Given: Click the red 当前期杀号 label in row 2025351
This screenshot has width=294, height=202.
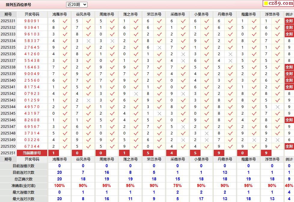Looking at the screenshot, I should click(32, 153).
